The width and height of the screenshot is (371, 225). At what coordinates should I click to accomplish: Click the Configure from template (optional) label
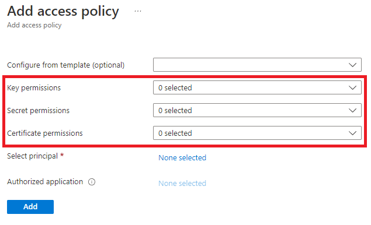pos(66,65)
